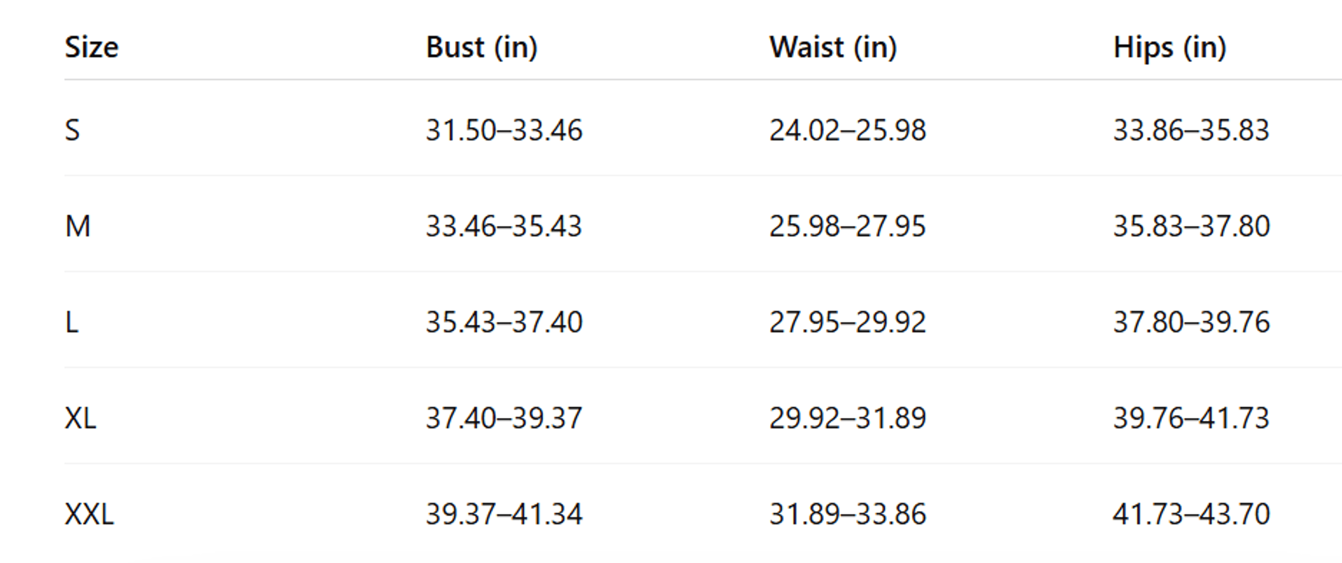Select the Size column header
Viewport: 1342px width, 563px height.
(x=92, y=48)
